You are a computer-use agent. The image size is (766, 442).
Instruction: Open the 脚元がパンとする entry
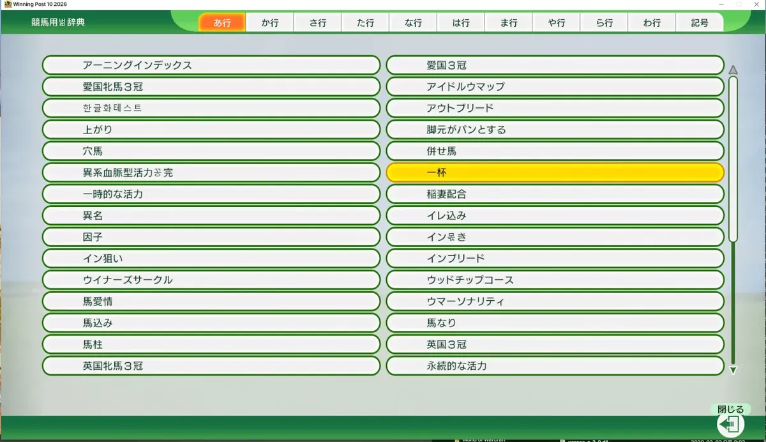coord(555,130)
